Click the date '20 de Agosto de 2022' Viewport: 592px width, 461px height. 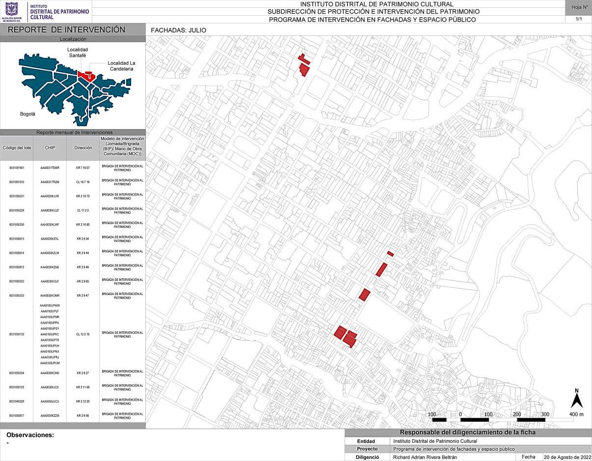[x=567, y=457]
